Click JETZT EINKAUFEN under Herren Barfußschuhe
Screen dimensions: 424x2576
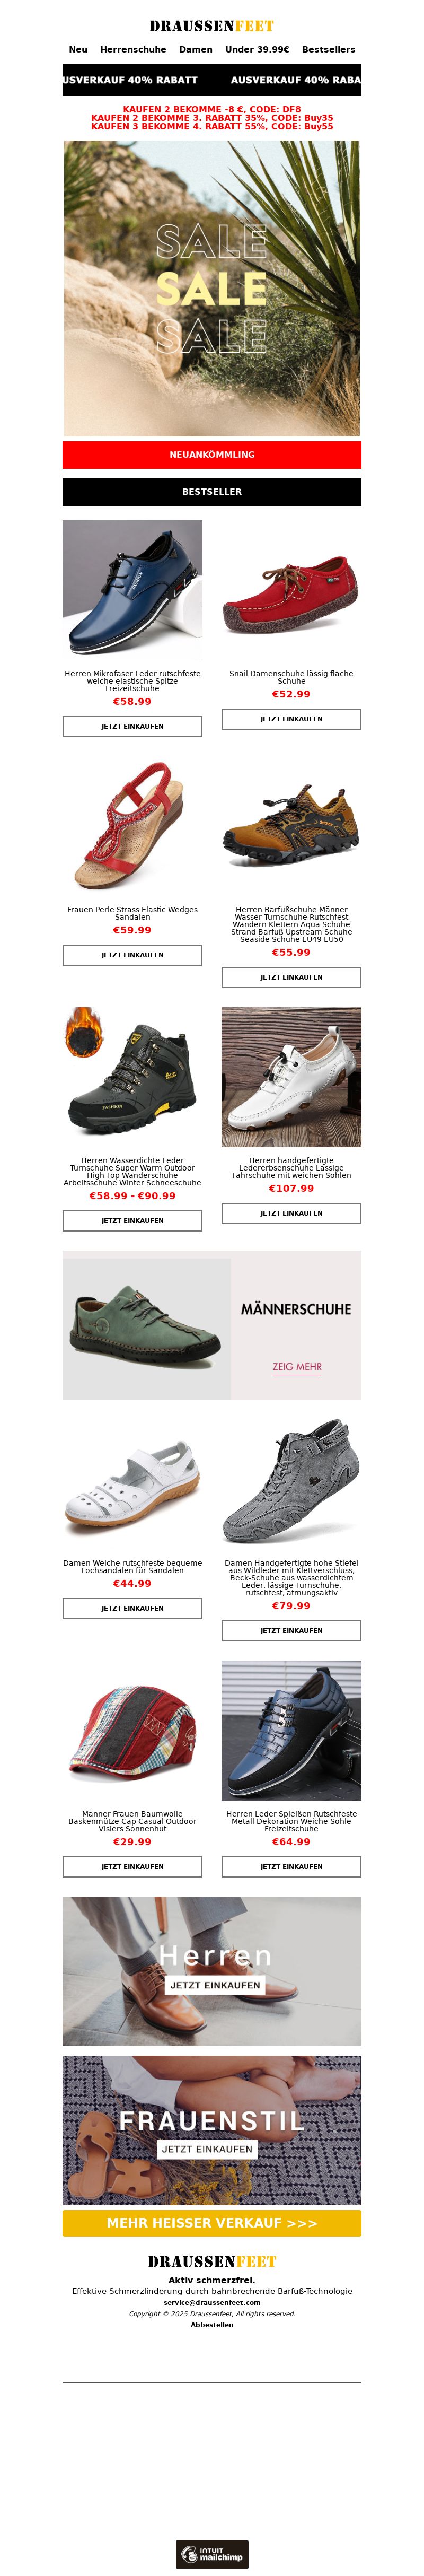coord(291,977)
